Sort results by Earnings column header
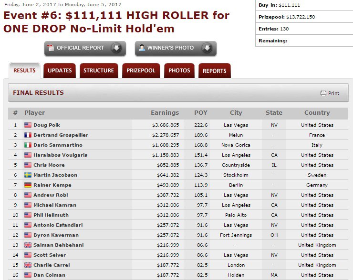This screenshot has height=280, width=353. click(x=165, y=113)
